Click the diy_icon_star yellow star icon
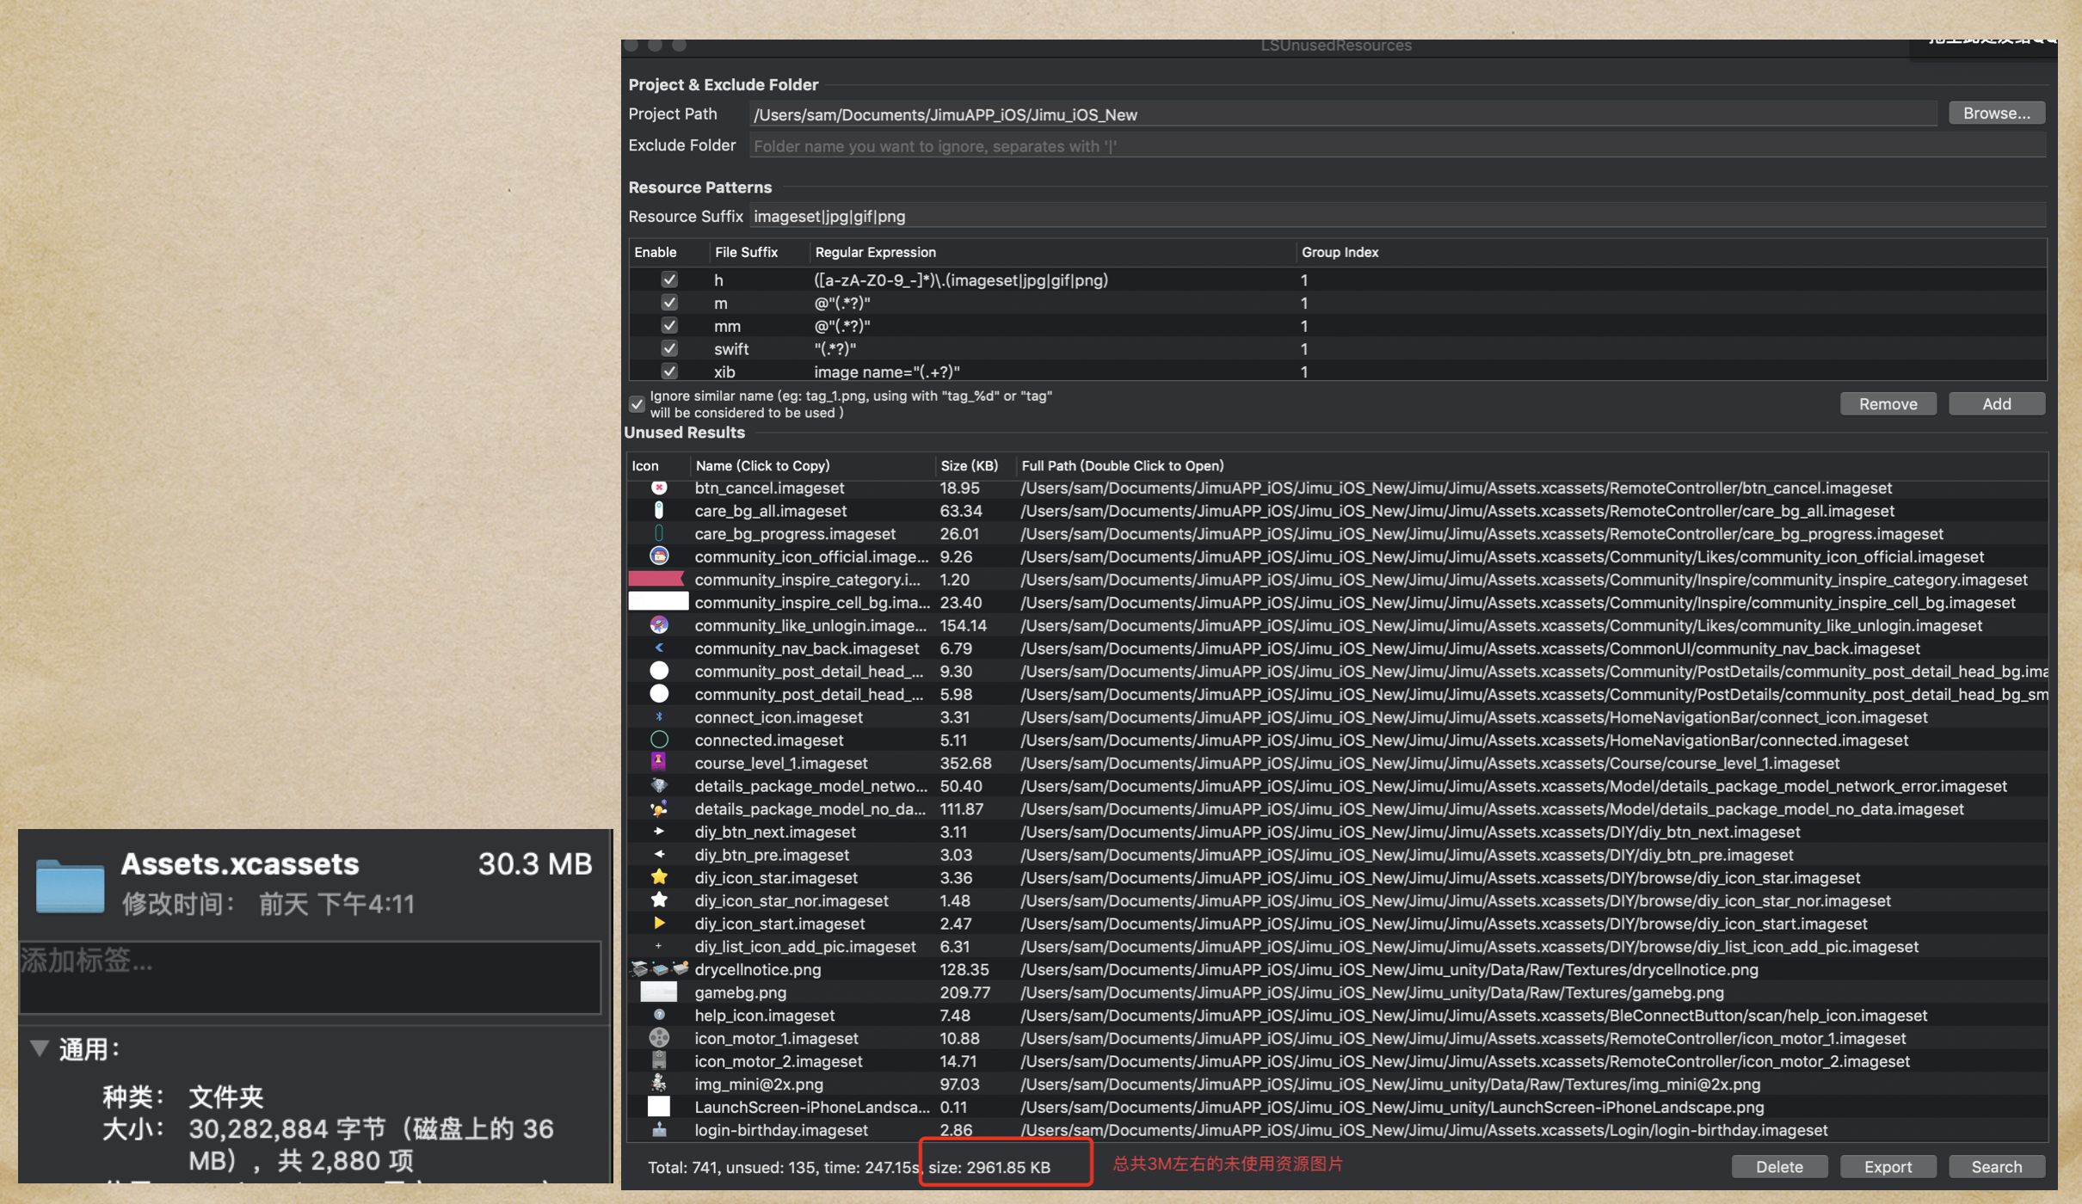 pyautogui.click(x=659, y=877)
